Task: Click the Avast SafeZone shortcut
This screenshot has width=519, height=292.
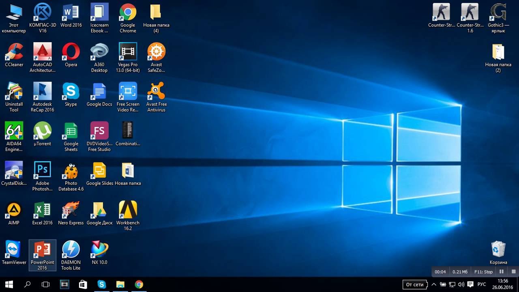Action: click(156, 58)
